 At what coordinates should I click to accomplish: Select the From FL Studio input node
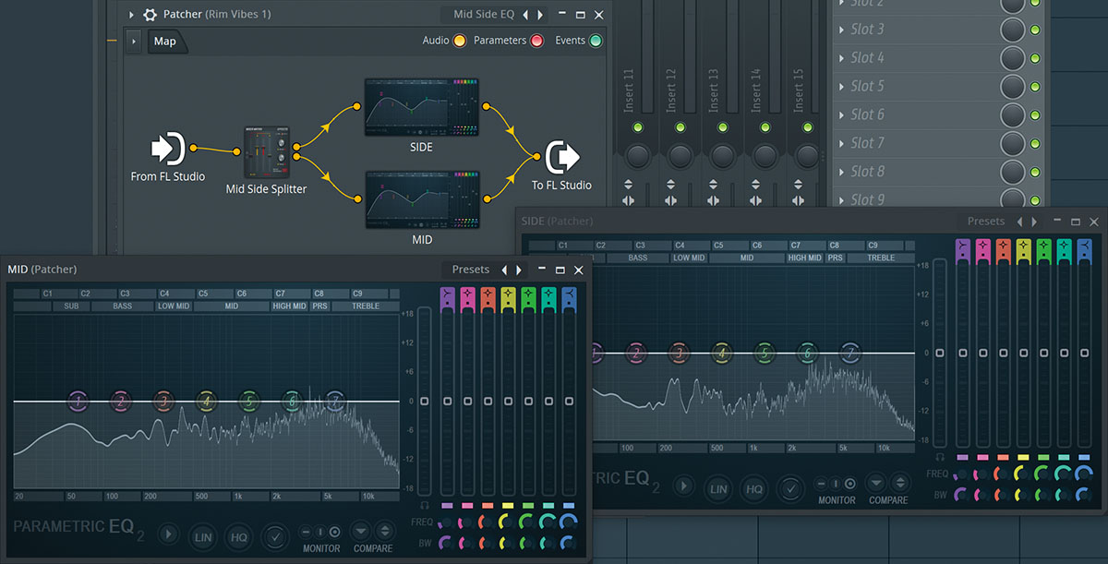[x=169, y=148]
